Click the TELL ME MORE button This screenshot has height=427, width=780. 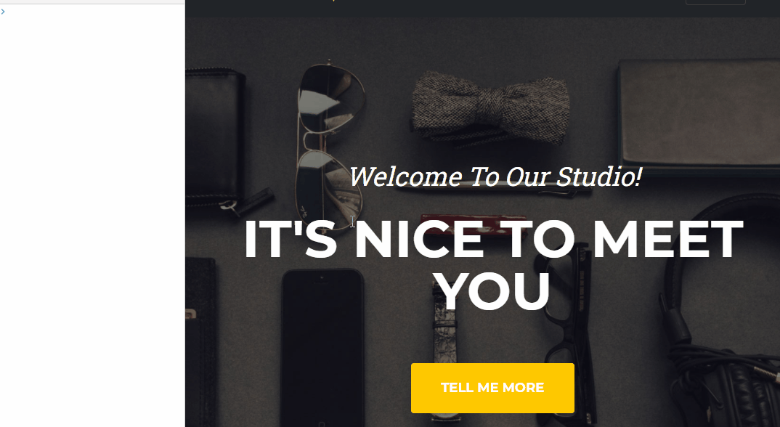[x=492, y=388]
